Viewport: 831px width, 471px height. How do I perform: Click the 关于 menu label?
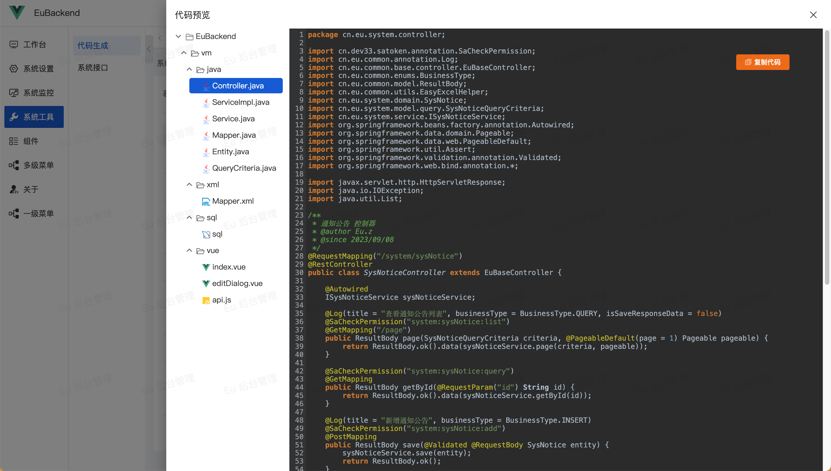click(x=31, y=190)
